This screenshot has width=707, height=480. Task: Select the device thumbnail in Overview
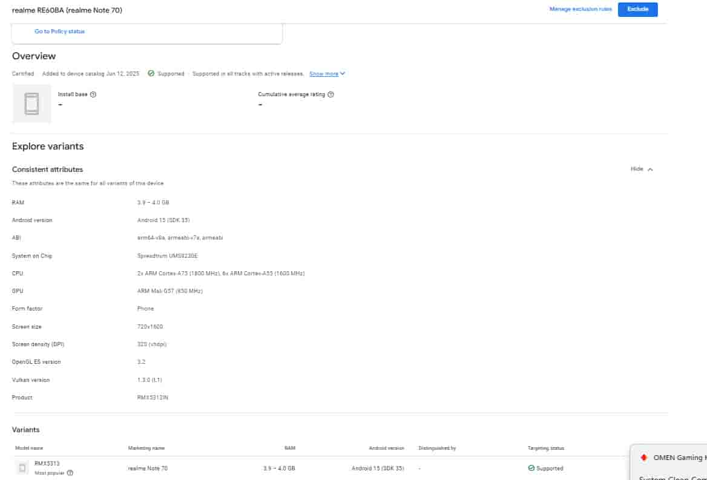(31, 103)
